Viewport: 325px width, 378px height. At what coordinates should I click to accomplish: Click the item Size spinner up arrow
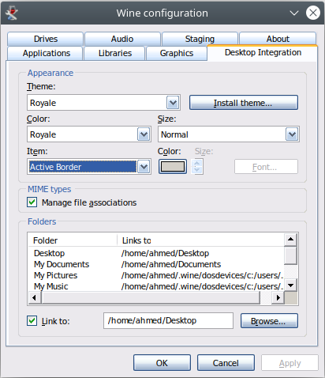point(197,163)
